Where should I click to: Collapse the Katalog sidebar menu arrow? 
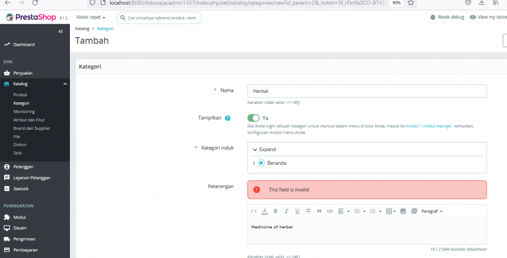65,84
